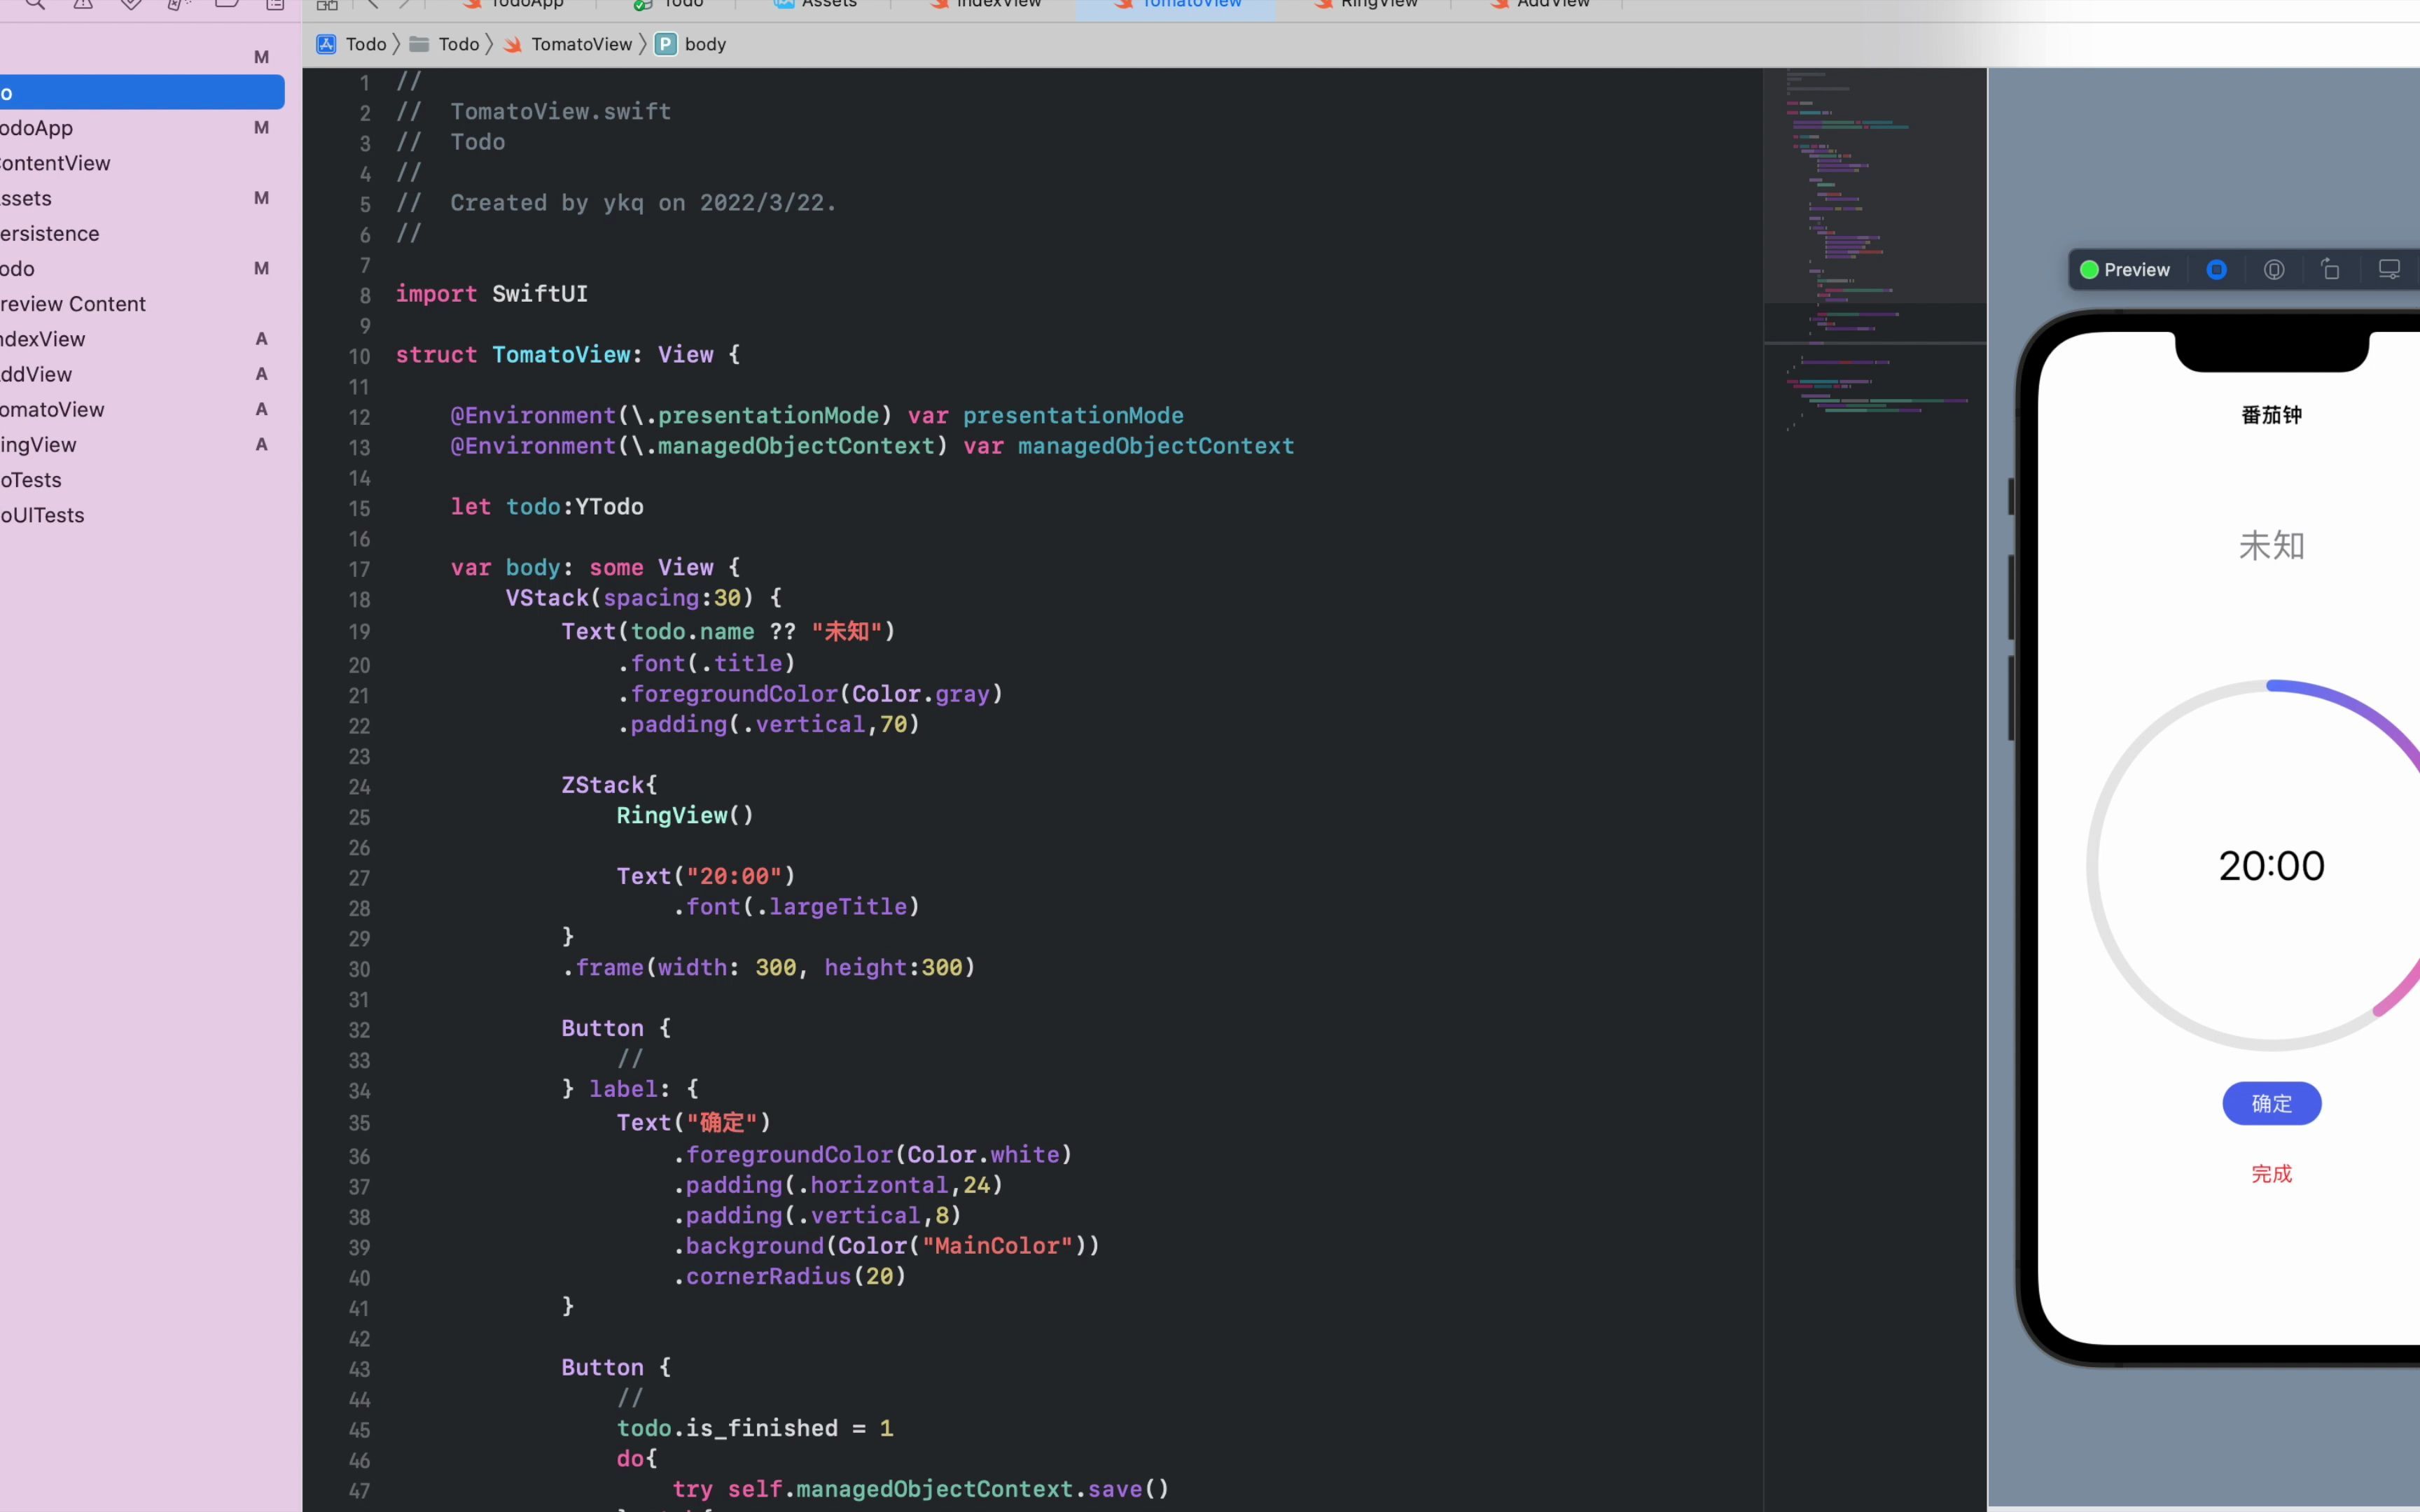Viewport: 2420px width, 1512px height.
Task: Select Persistence in the file navigator
Action: (50, 234)
